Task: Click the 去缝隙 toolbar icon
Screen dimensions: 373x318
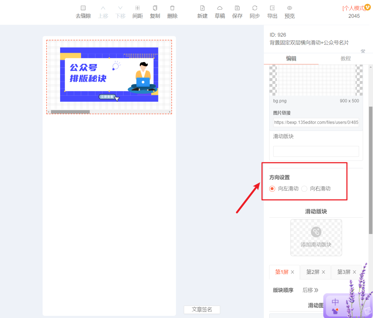Action: pyautogui.click(x=83, y=8)
